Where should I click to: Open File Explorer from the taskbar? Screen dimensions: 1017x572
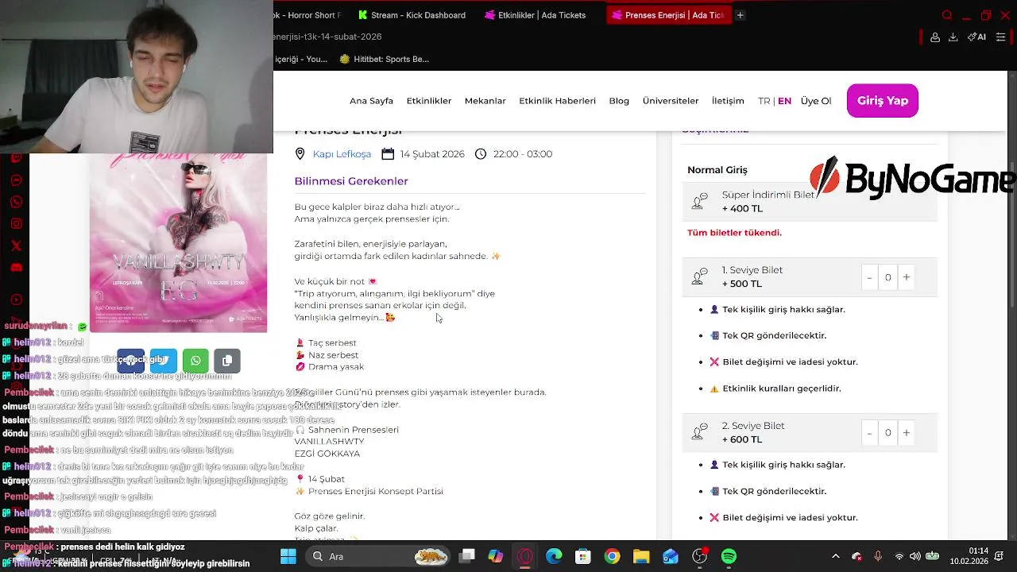(x=641, y=556)
